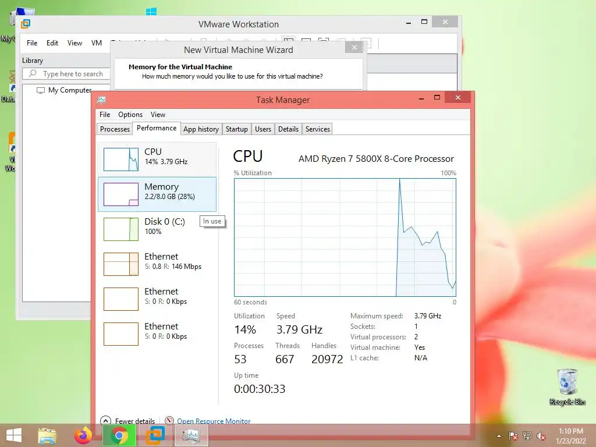Select the Disk 0 (C:) performance item

[157, 229]
